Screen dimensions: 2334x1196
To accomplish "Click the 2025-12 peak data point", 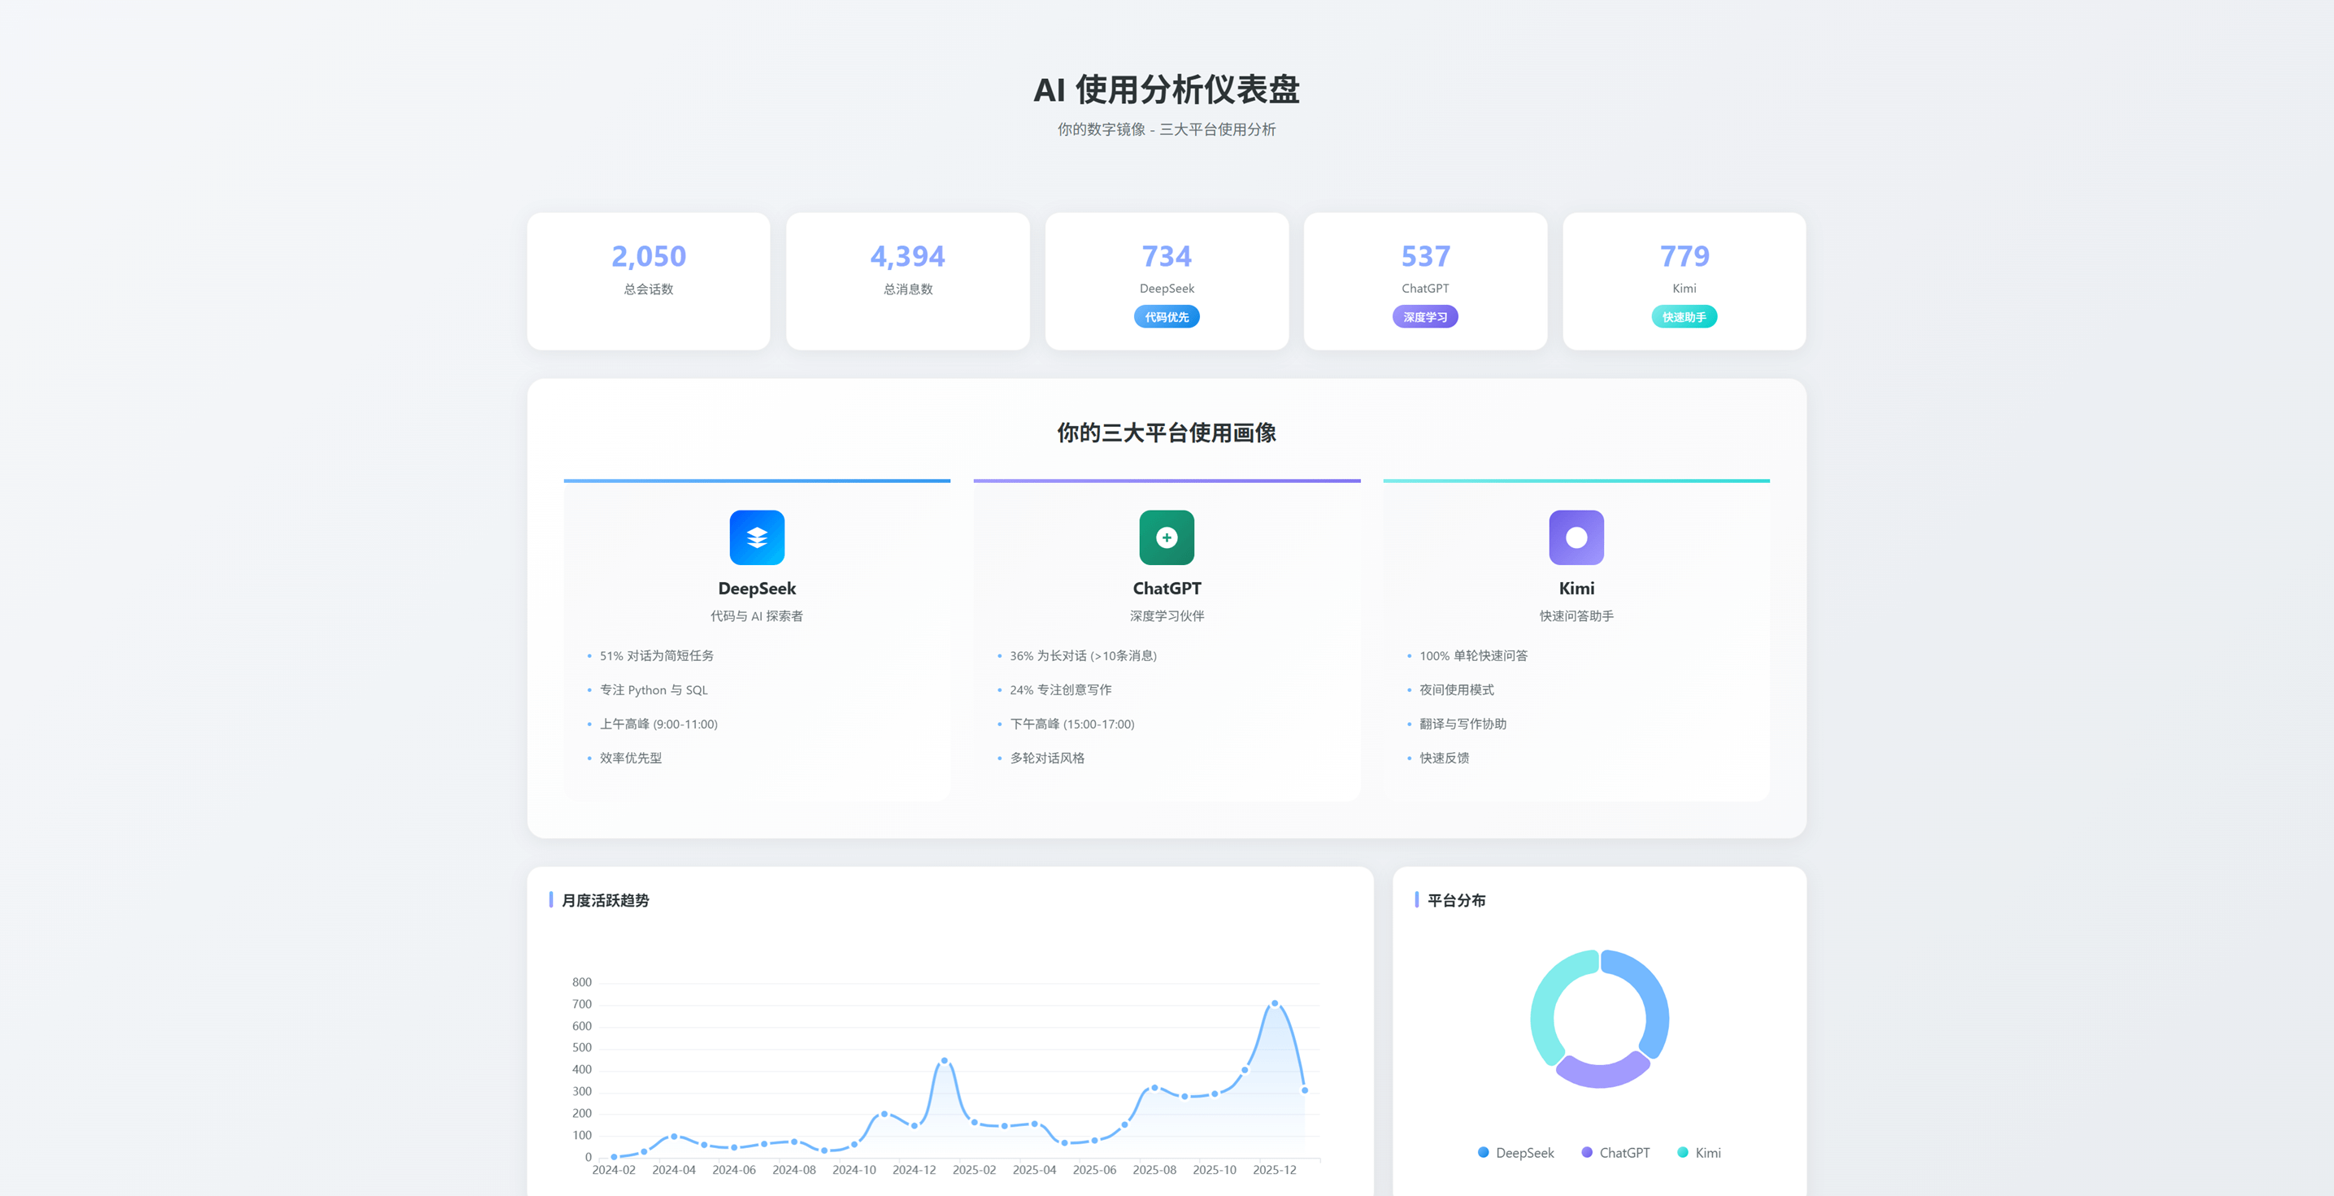I will coord(1275,1003).
